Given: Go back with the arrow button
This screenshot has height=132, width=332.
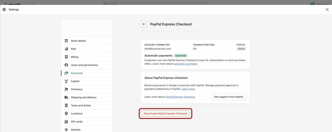Looking at the screenshot, I should (144, 24).
